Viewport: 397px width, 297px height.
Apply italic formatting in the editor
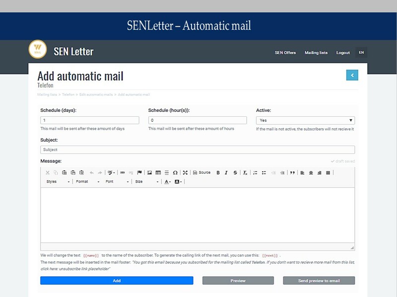tap(226, 173)
